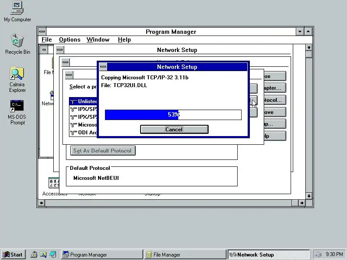Click the 53% copy progress bar
Image resolution: width=347 pixels, height=260 pixels.
pyautogui.click(x=173, y=115)
